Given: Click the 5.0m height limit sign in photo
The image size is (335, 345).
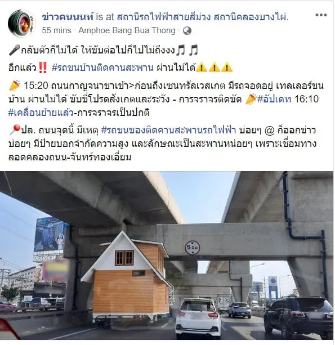Looking at the screenshot, I should pyautogui.click(x=193, y=248).
